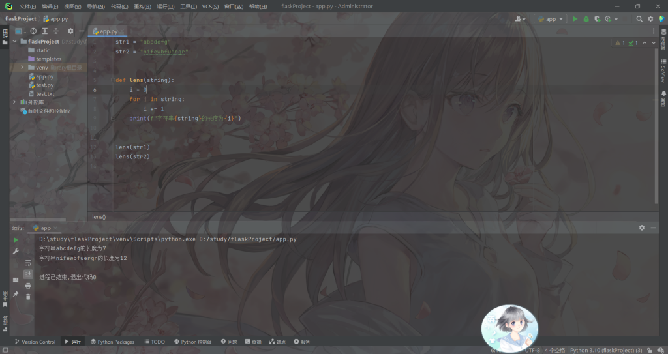Open the Project panel gear options
This screenshot has width=668, height=354.
(70, 31)
